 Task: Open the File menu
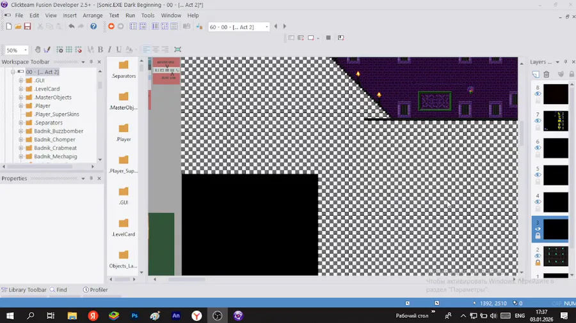pyautogui.click(x=19, y=15)
